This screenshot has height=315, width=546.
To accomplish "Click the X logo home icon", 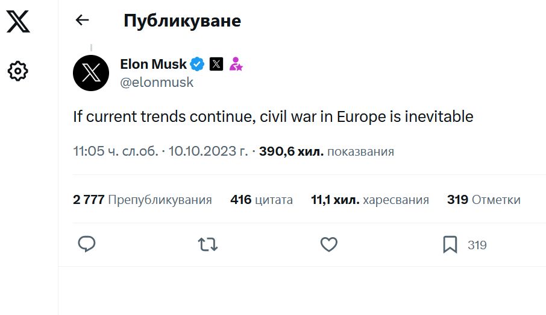I will pyautogui.click(x=18, y=21).
